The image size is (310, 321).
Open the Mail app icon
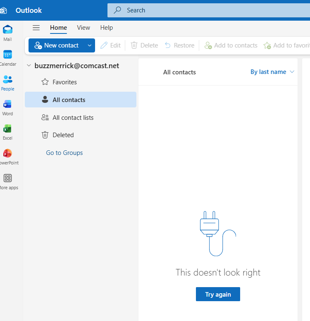(x=7, y=29)
